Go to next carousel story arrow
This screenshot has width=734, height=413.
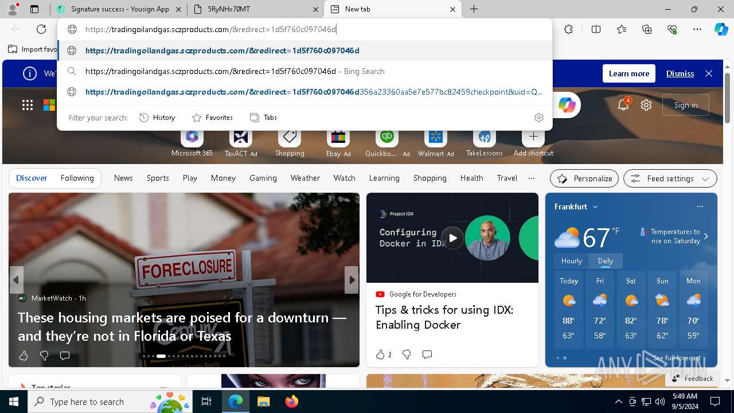click(352, 280)
